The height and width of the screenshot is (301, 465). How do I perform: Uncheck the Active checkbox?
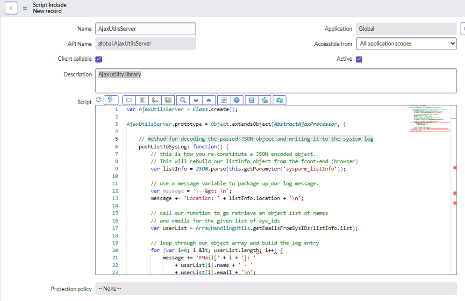(359, 59)
